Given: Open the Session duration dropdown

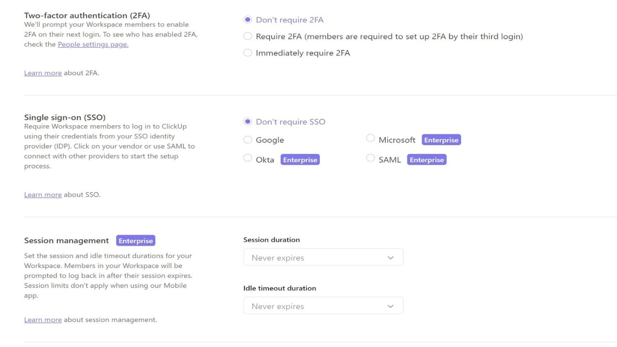Looking at the screenshot, I should coord(323,257).
